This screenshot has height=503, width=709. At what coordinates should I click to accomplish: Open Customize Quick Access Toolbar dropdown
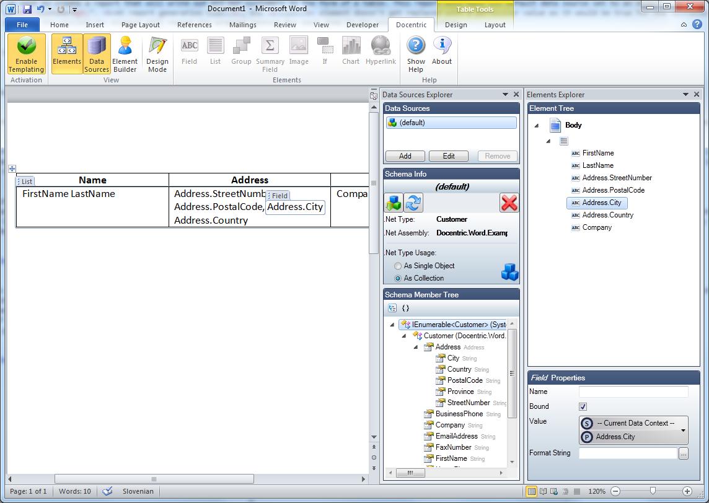(74, 9)
